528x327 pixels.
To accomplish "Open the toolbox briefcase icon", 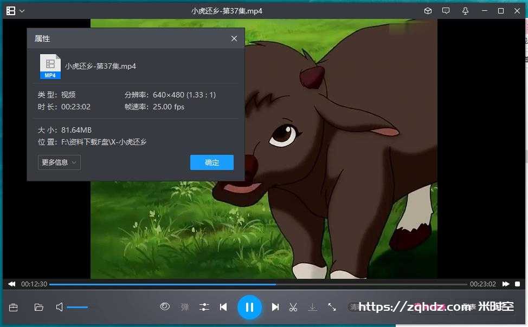I will (14, 307).
